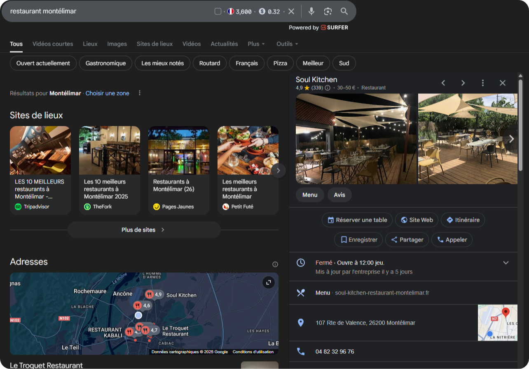This screenshot has width=529, height=369.
Task: Click the Partager share button
Action: click(407, 240)
